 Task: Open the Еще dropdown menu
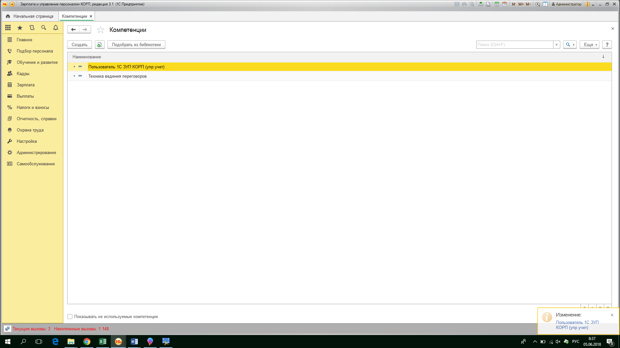click(589, 44)
